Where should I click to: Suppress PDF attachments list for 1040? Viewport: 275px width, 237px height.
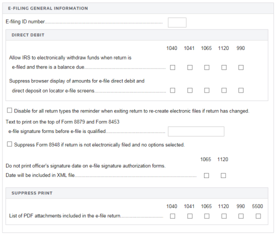172,216
